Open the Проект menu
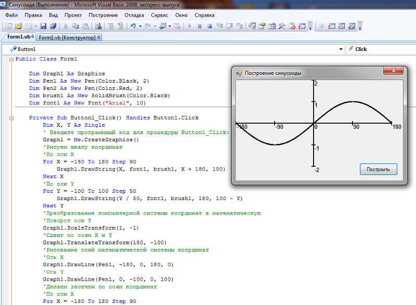Viewport: 416px width, 305px height. (x=73, y=15)
